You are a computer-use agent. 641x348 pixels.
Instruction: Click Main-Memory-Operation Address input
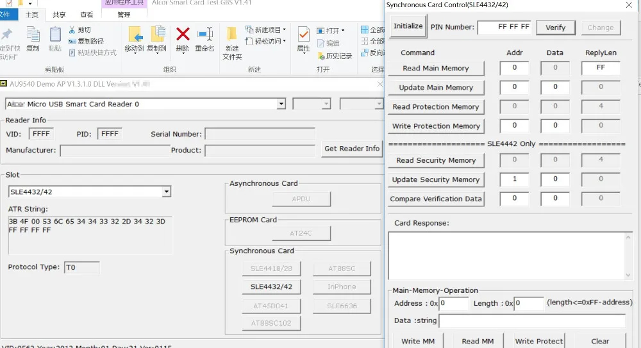click(x=454, y=303)
